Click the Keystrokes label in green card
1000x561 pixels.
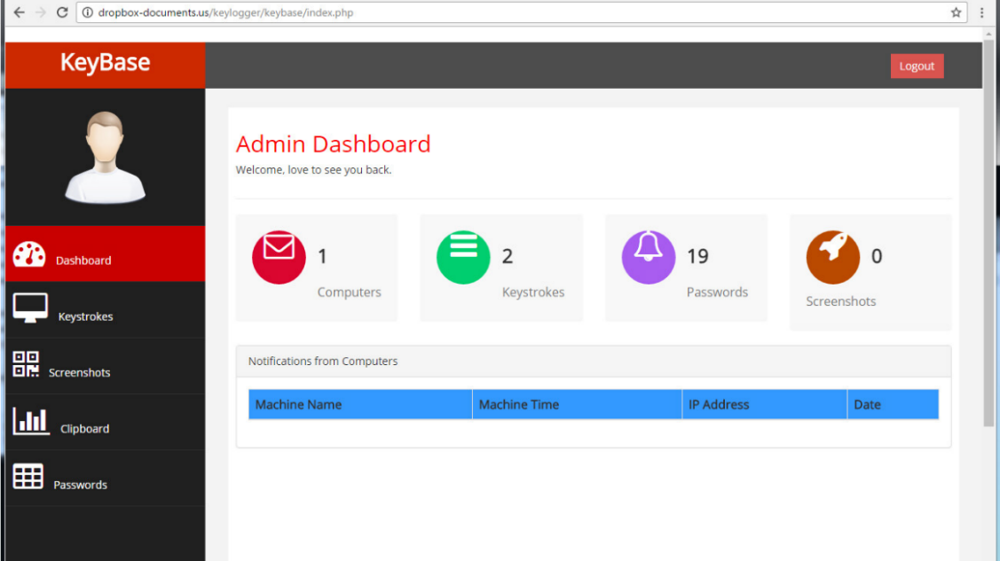533,292
